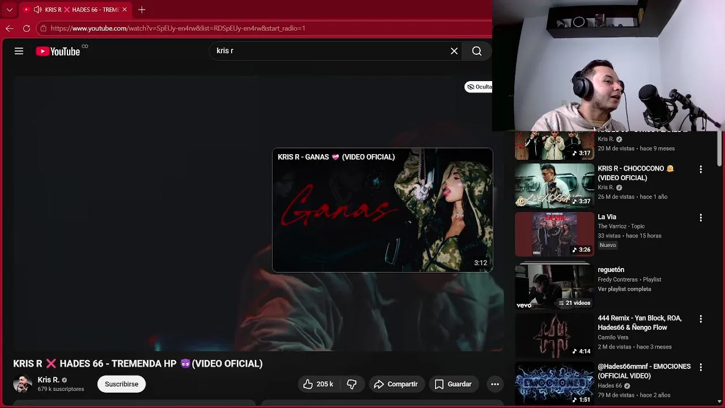Open options menu for CHOCOCONO video

click(701, 169)
